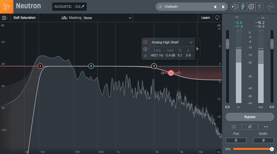
Task: Open the module view layout icon
Action: [x=5, y=18]
